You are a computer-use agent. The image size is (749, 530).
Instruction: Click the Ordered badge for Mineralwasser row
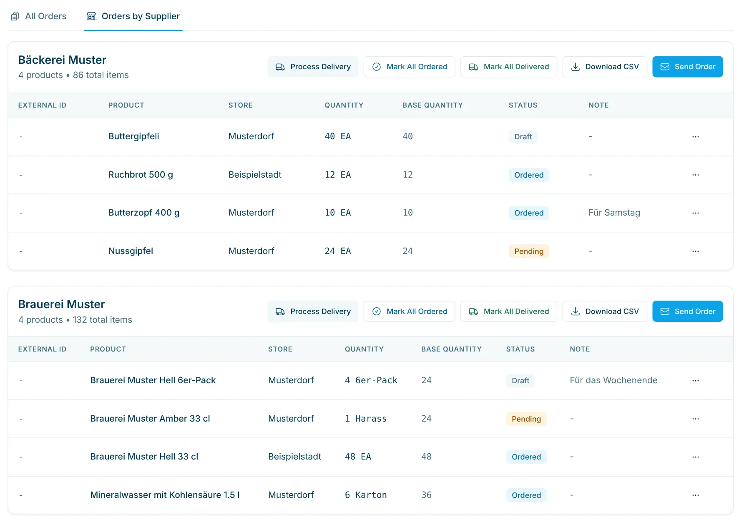coord(526,495)
